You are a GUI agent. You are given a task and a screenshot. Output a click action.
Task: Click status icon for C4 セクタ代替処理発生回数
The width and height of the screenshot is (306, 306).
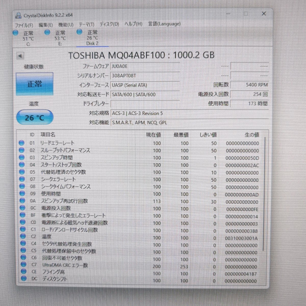coord(23,244)
